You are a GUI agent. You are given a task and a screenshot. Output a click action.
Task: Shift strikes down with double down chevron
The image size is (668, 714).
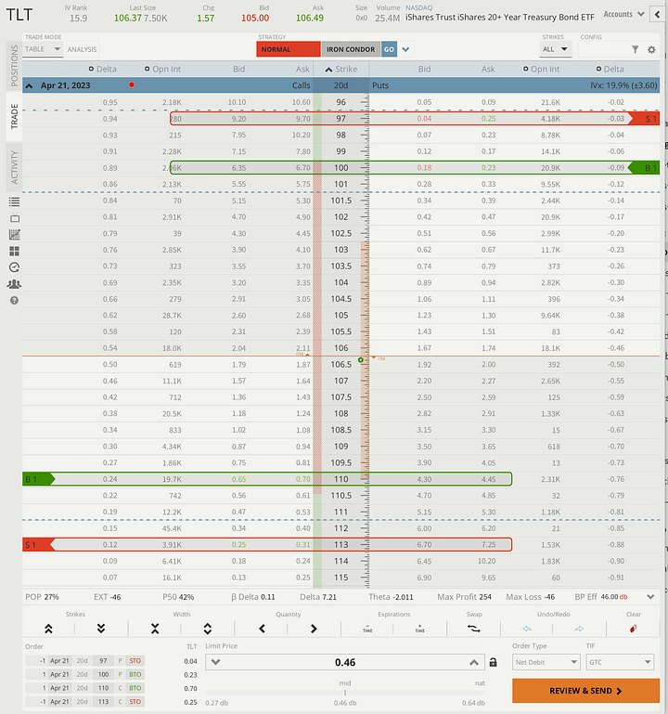coord(101,629)
